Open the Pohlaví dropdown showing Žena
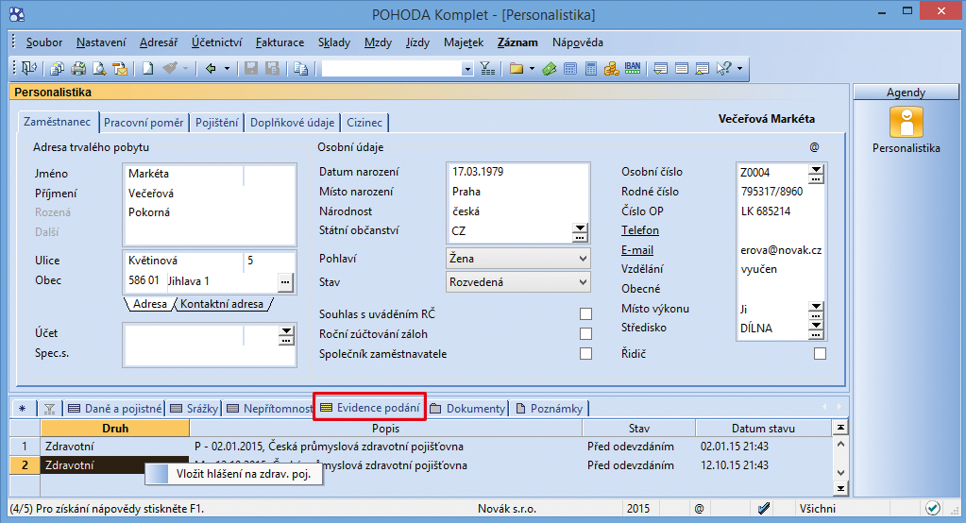966x523 pixels. [517, 259]
